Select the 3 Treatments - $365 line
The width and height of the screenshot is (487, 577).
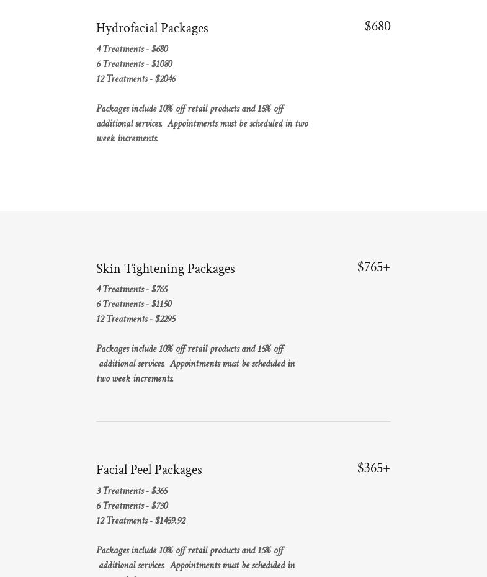[x=132, y=491]
